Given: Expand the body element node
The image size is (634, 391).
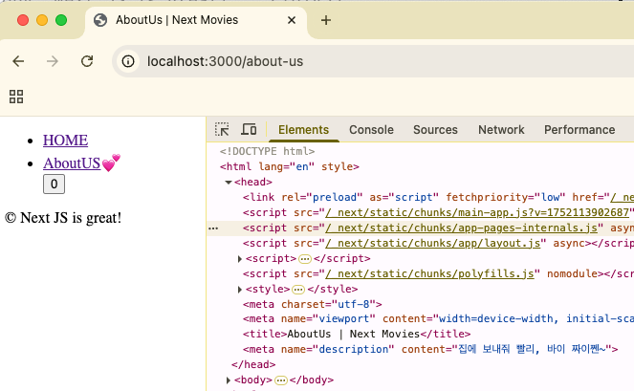Looking at the screenshot, I should 229,380.
